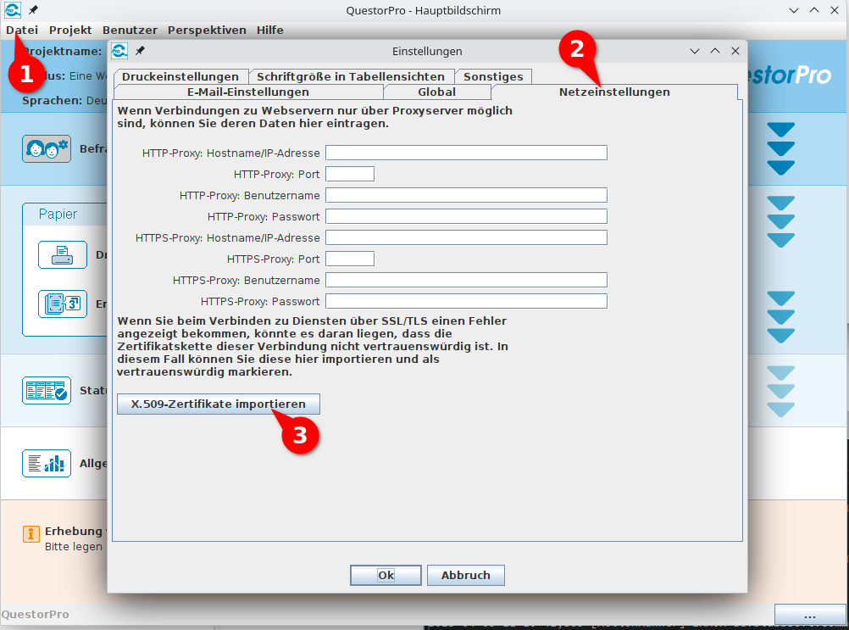The height and width of the screenshot is (630, 849).
Task: Confirm the settings with the Ok button
Action: (x=386, y=575)
